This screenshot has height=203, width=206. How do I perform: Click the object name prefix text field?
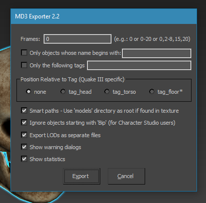pyautogui.click(x=157, y=53)
